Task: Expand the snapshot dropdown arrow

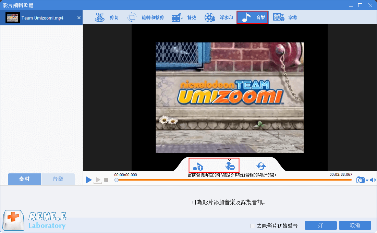Action: pyautogui.click(x=367, y=180)
